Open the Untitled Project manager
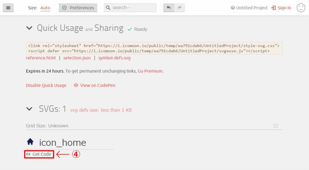The width and height of the screenshot is (309, 170). click(249, 8)
